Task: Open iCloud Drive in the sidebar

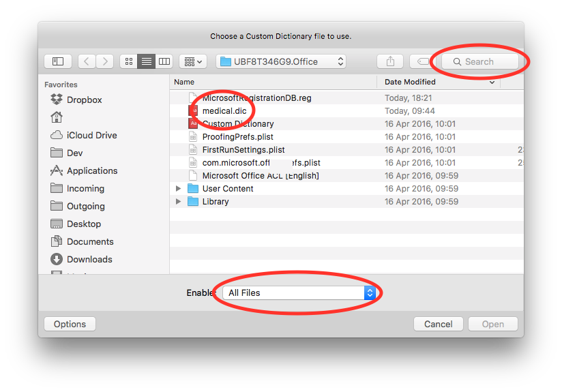Action: click(x=83, y=135)
